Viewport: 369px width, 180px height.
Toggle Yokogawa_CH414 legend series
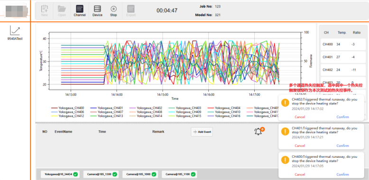point(146,116)
